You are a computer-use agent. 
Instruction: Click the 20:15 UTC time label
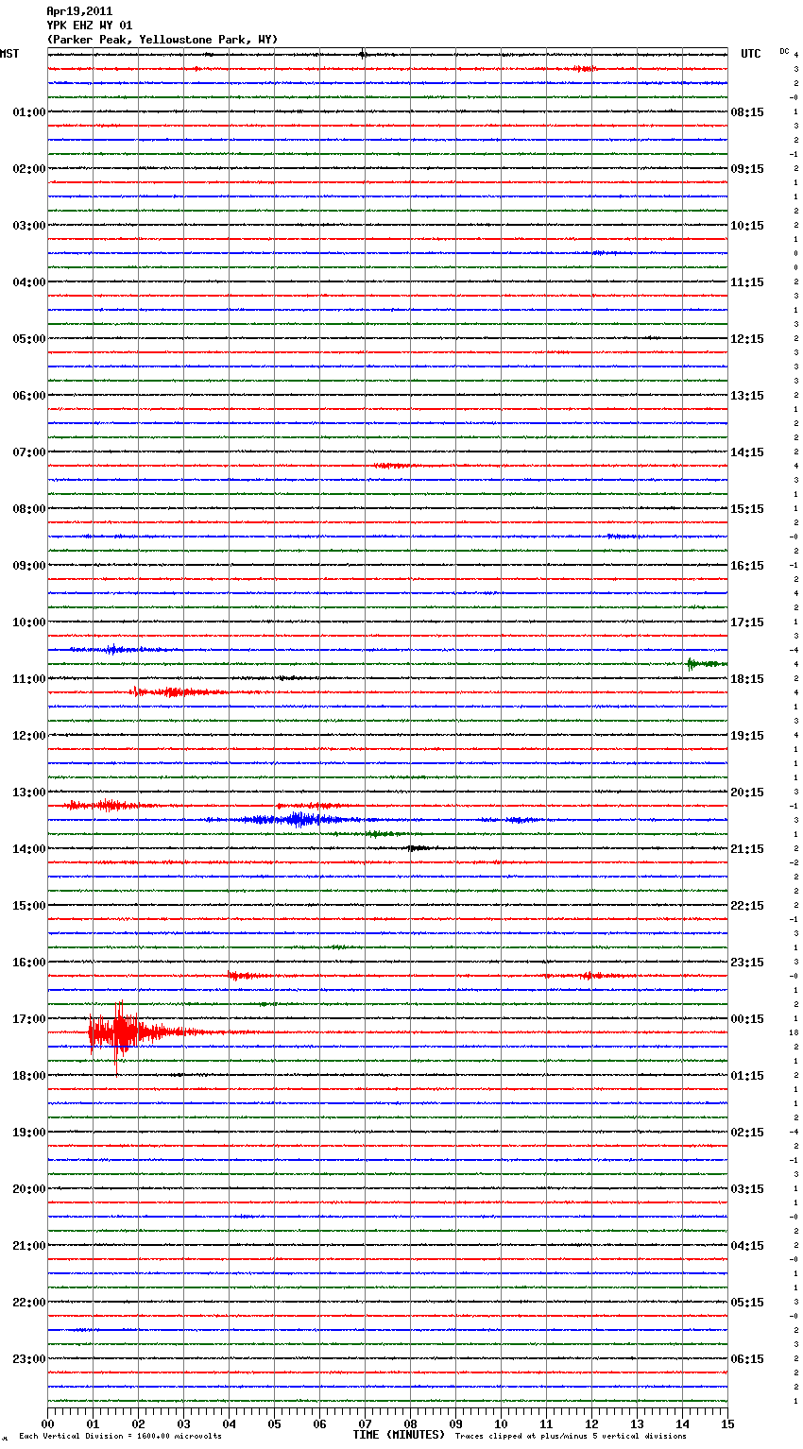[x=747, y=793]
